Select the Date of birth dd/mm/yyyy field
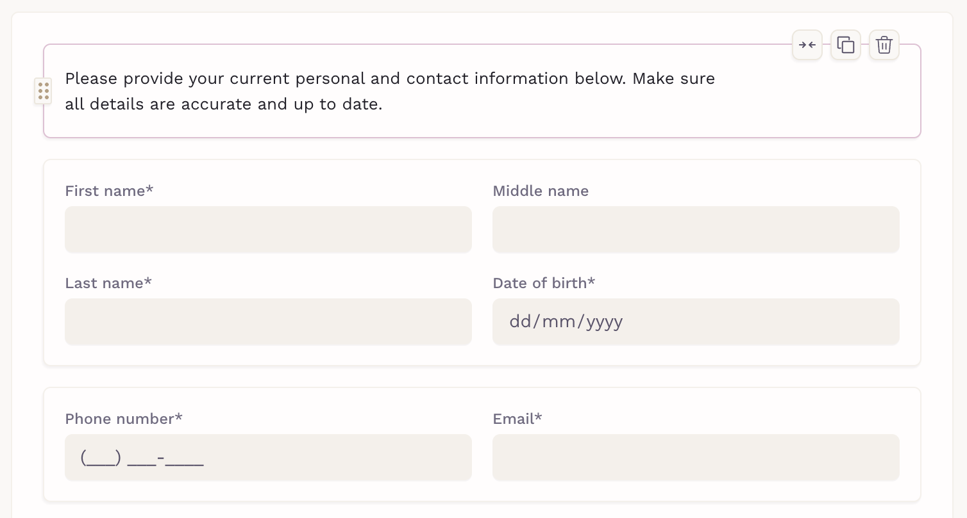 (x=696, y=321)
